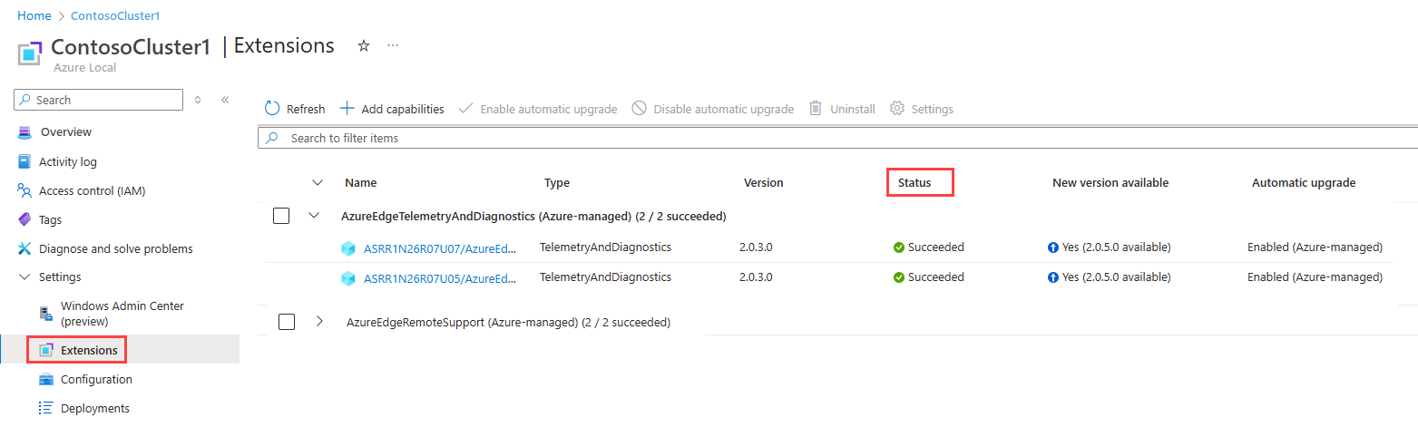
Task: Open the more options ellipsis beside the title
Action: click(x=393, y=45)
